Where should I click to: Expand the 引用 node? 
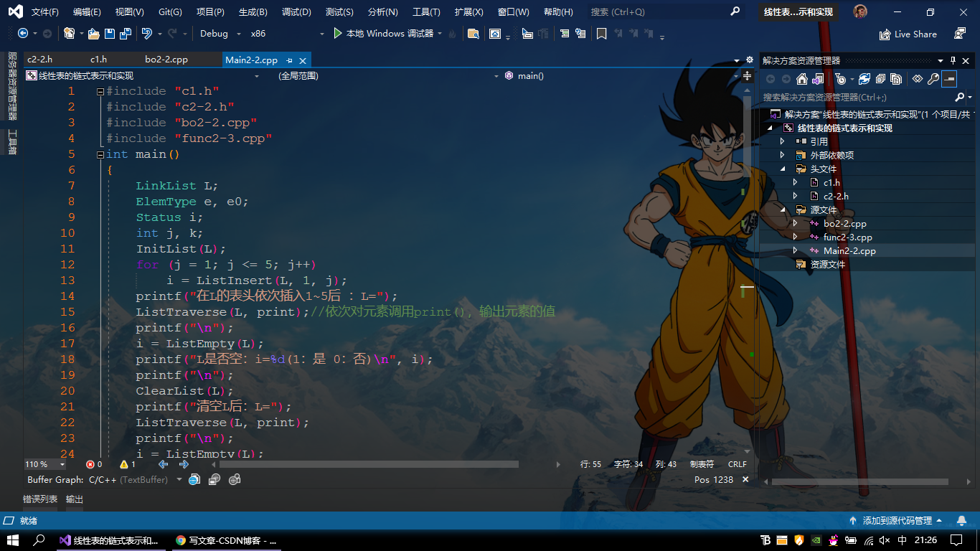coord(783,141)
